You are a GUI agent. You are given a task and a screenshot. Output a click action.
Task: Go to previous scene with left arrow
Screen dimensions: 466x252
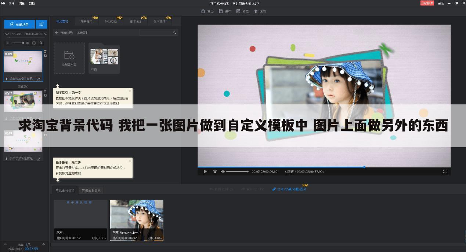click(x=5, y=244)
